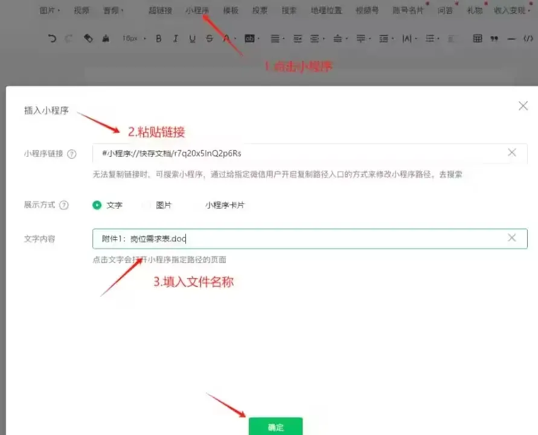Focus the 文字内容 input field
Screen dimensions: 538x435
[310, 238]
